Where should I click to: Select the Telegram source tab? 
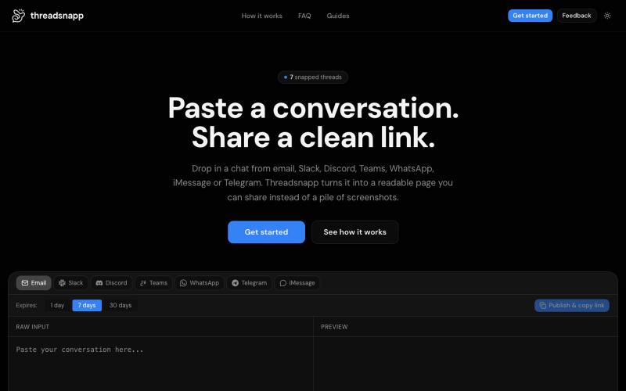pos(249,283)
